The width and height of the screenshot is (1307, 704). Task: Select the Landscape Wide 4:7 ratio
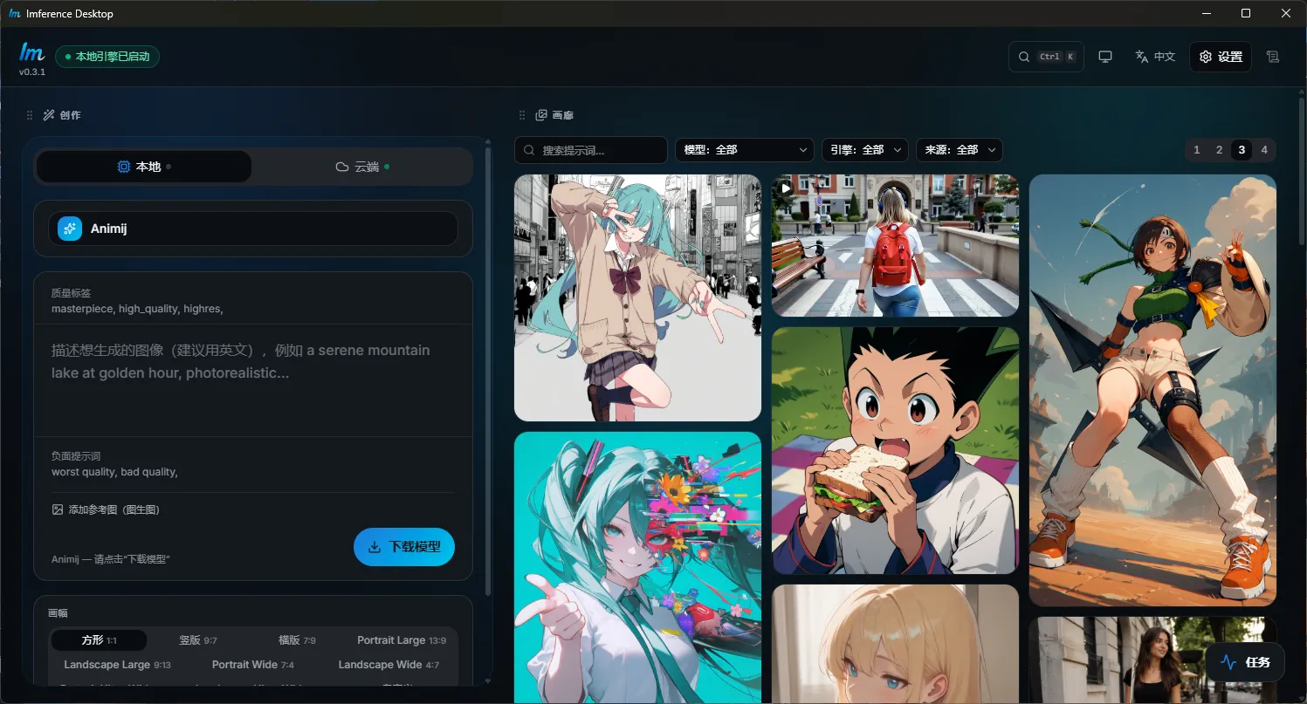tap(389, 665)
